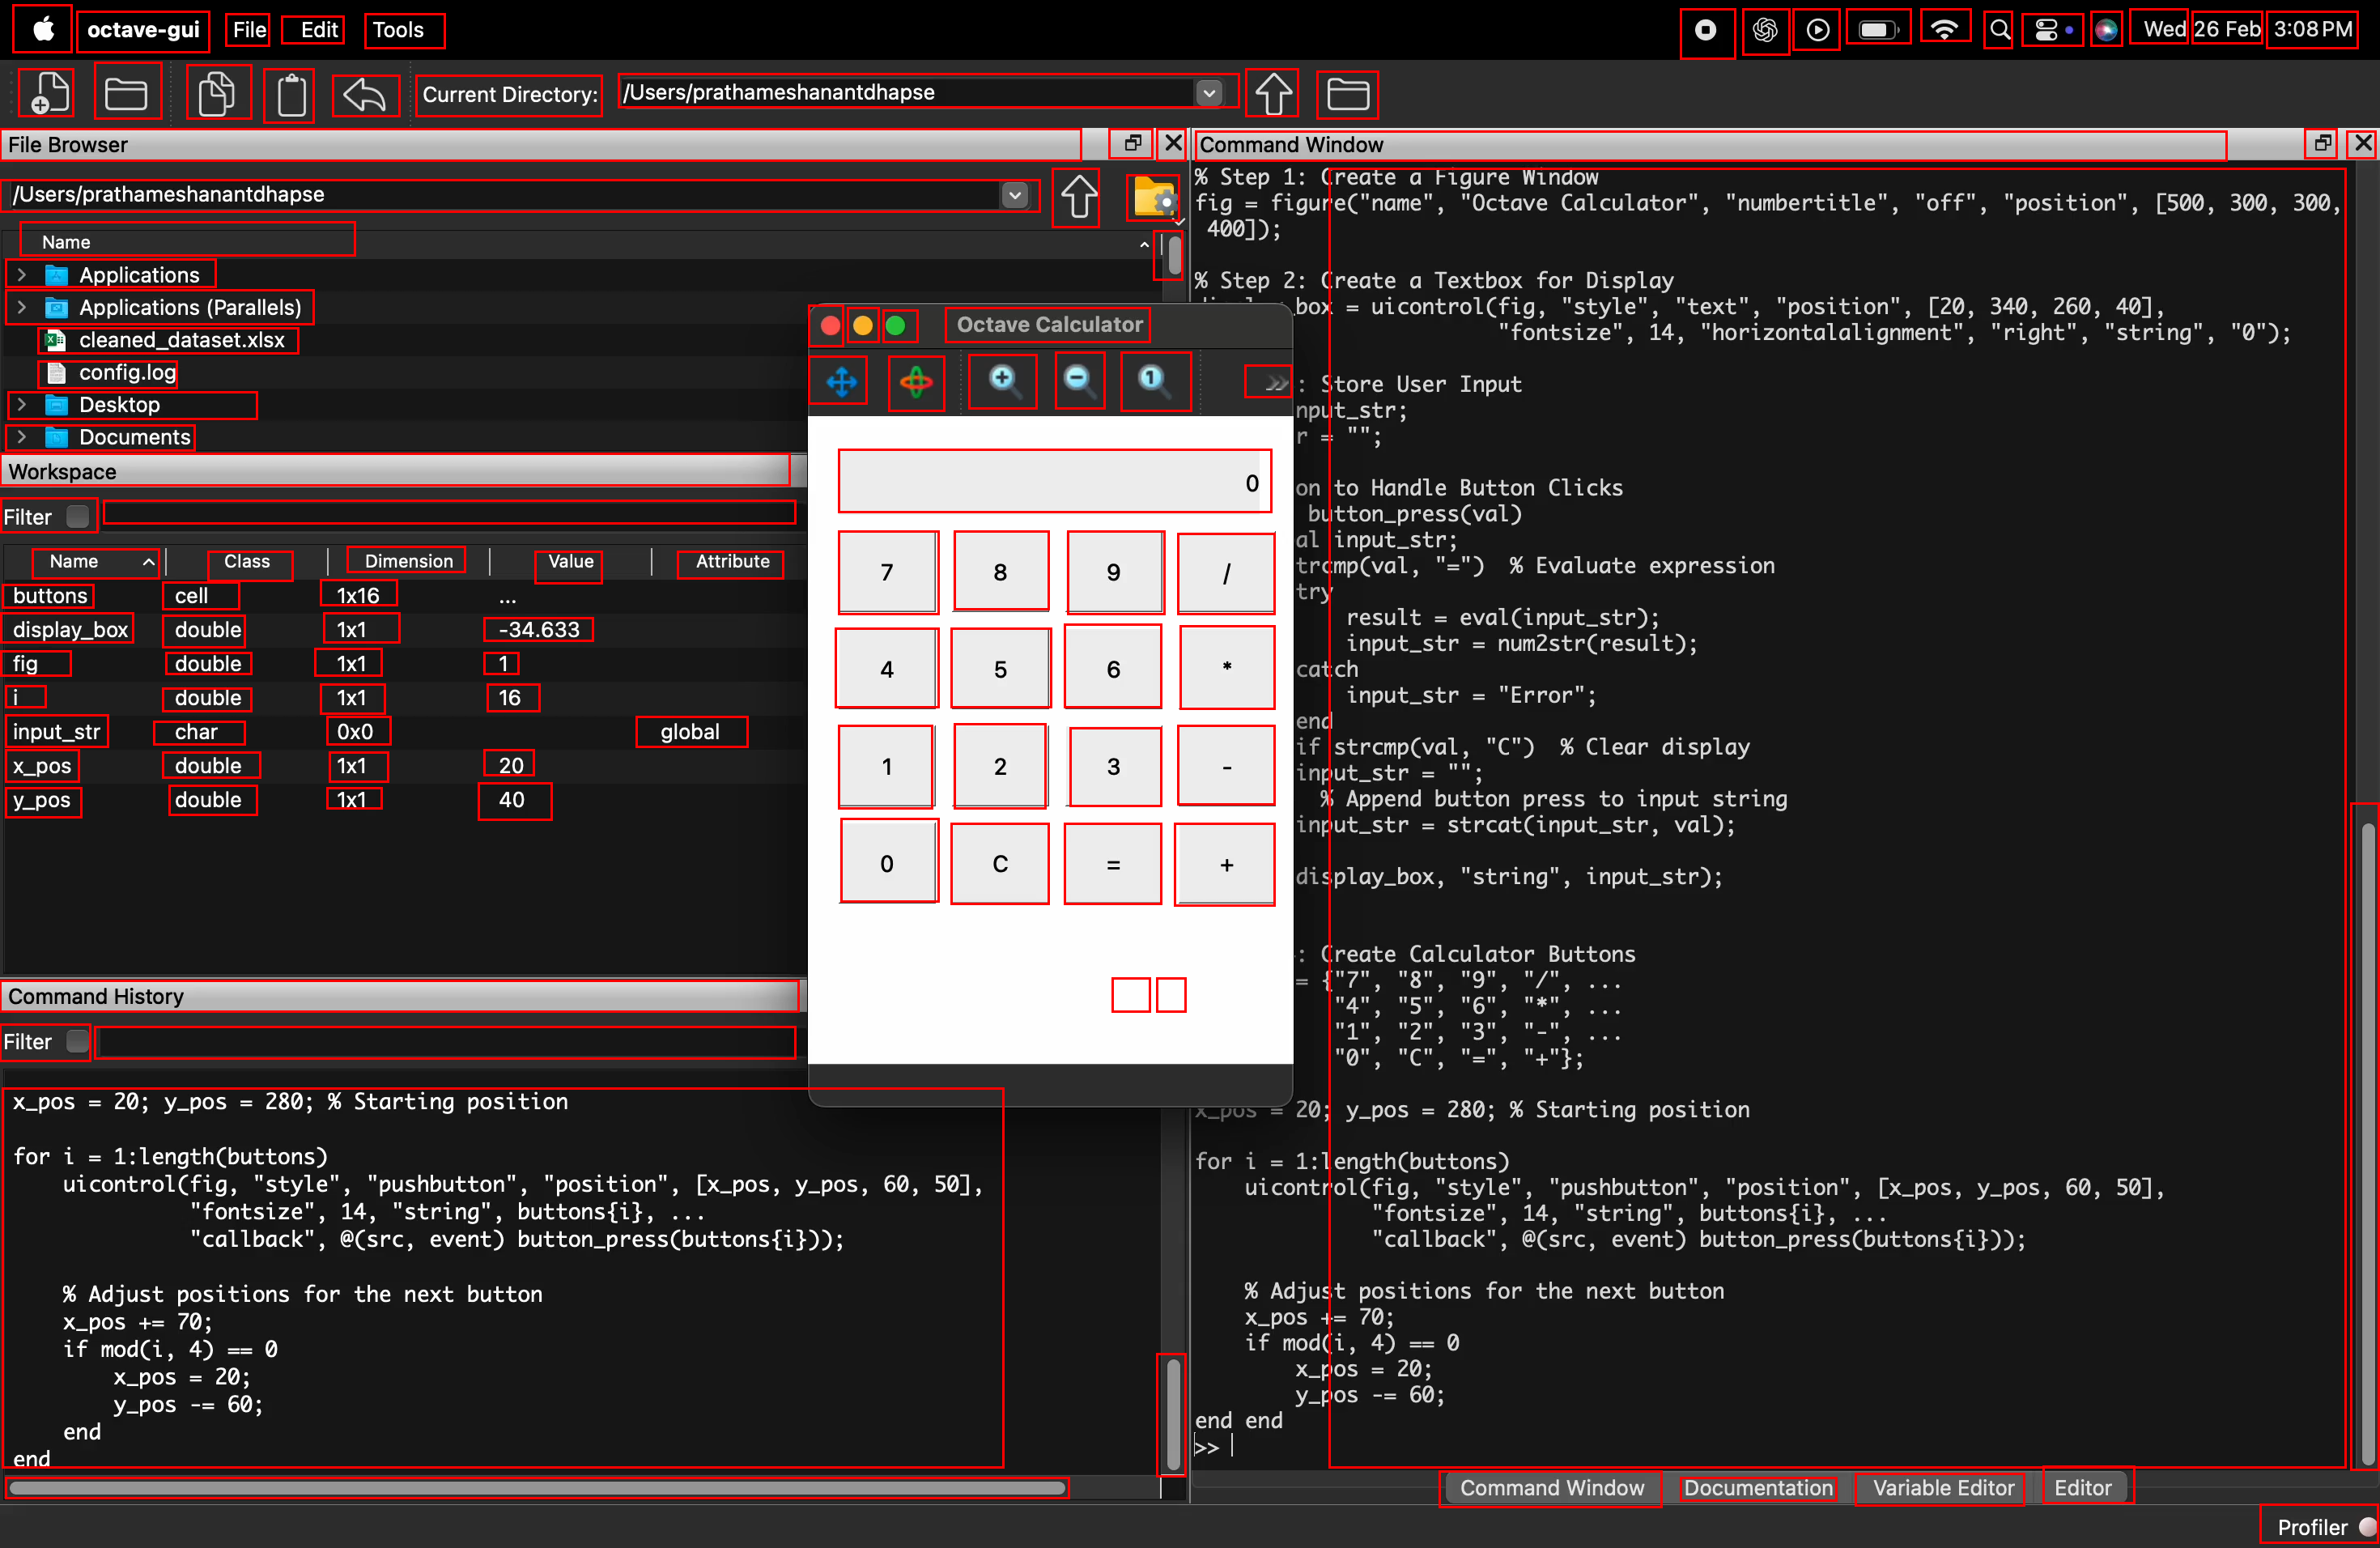Toggle the Profiler status indicator
2380x1548 pixels.
(x=2366, y=1526)
